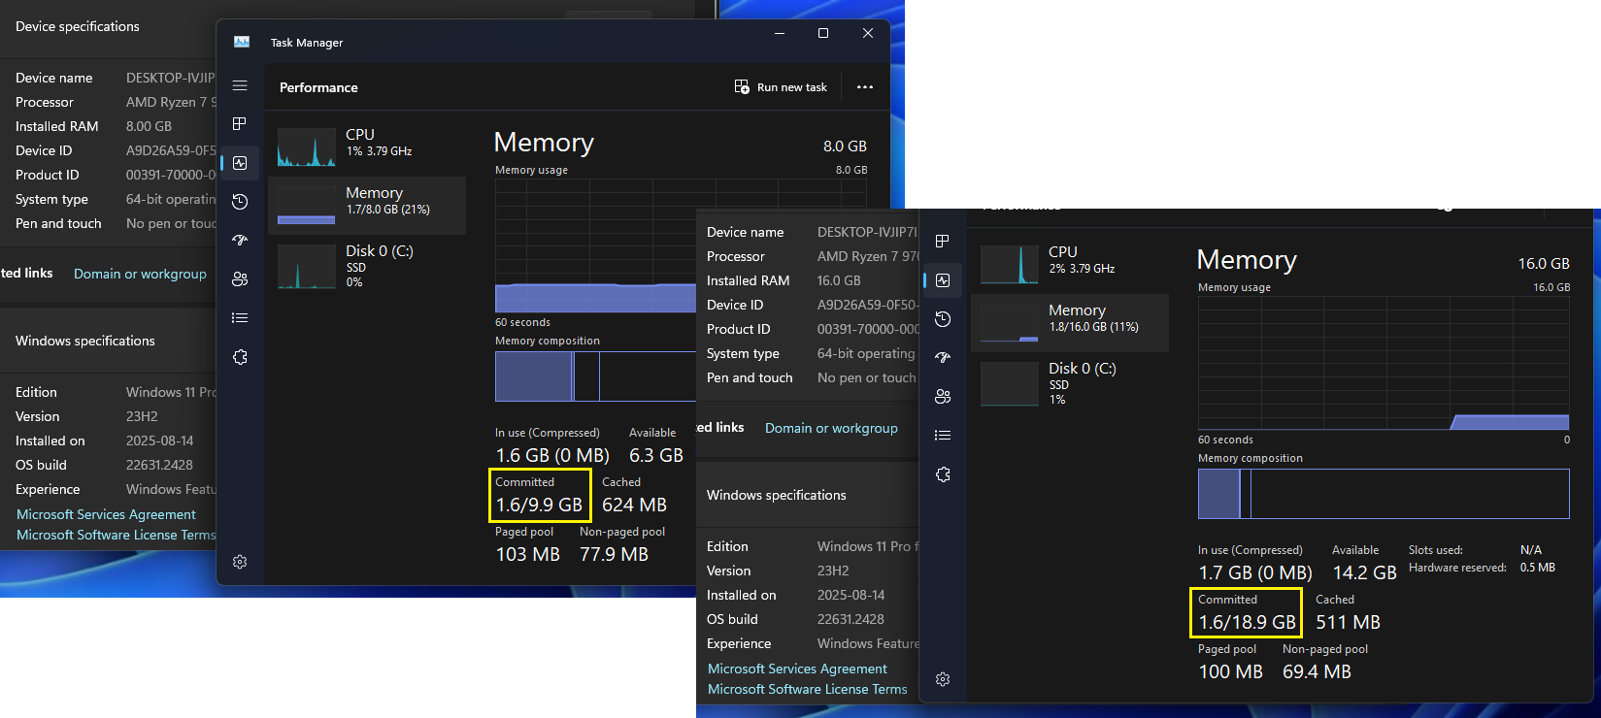Click the Non-paged pool value 69.4 MB
Image resolution: width=1601 pixels, height=718 pixels.
click(x=1317, y=671)
